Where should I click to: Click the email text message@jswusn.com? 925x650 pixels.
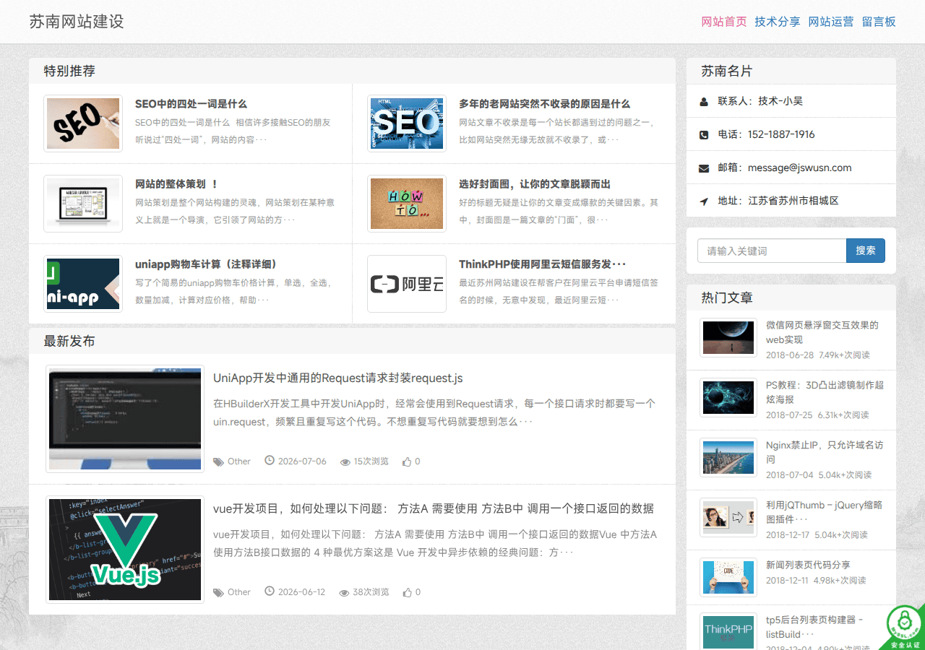(799, 168)
